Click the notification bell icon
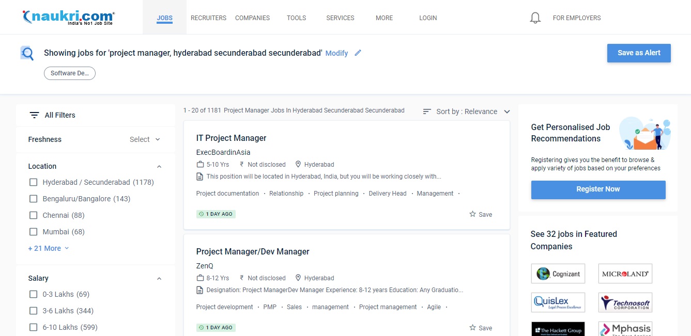Viewport: 691px width, 336px height. 535,18
